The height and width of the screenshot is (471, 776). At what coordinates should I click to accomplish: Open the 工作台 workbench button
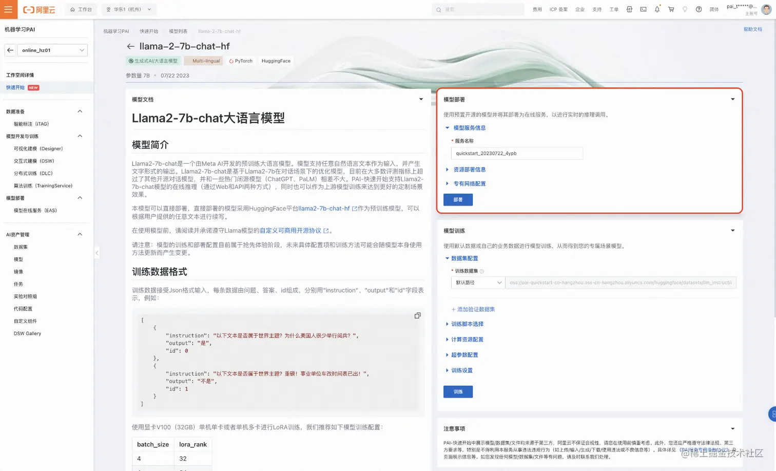point(81,9)
